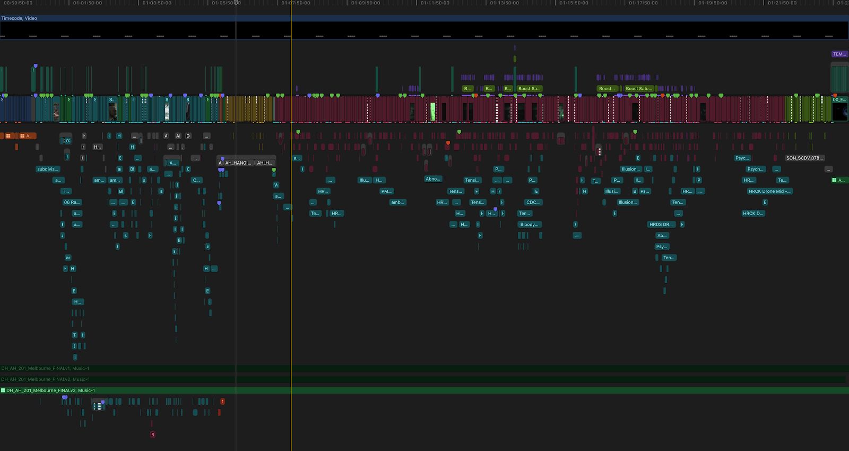This screenshot has height=451, width=849.
Task: Select the "PM..." audio clip
Action: click(386, 191)
